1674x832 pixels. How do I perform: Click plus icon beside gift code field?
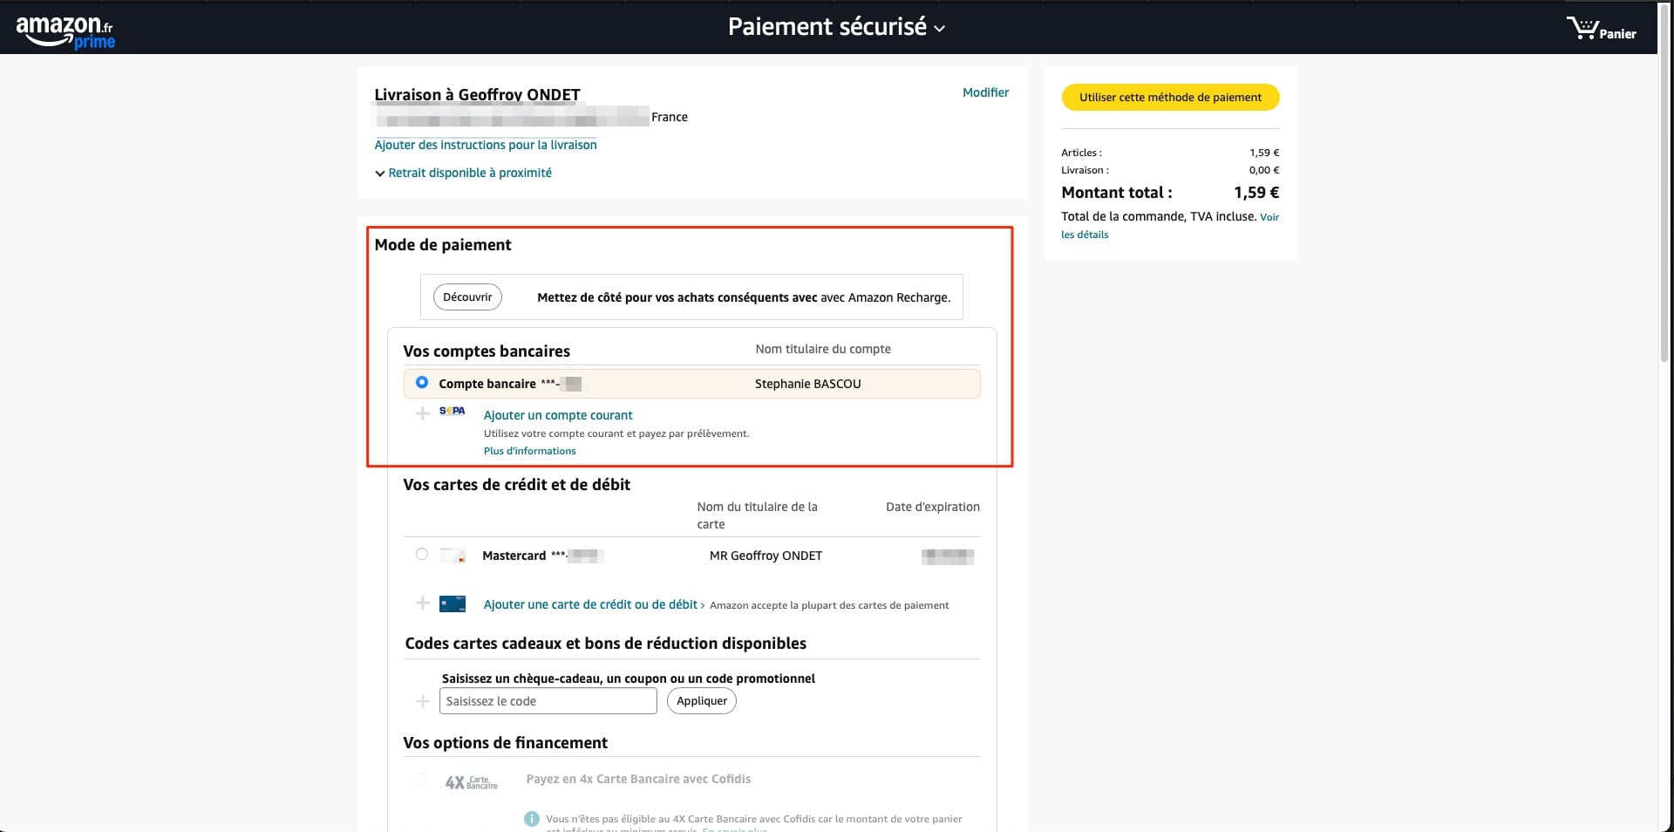tap(423, 701)
